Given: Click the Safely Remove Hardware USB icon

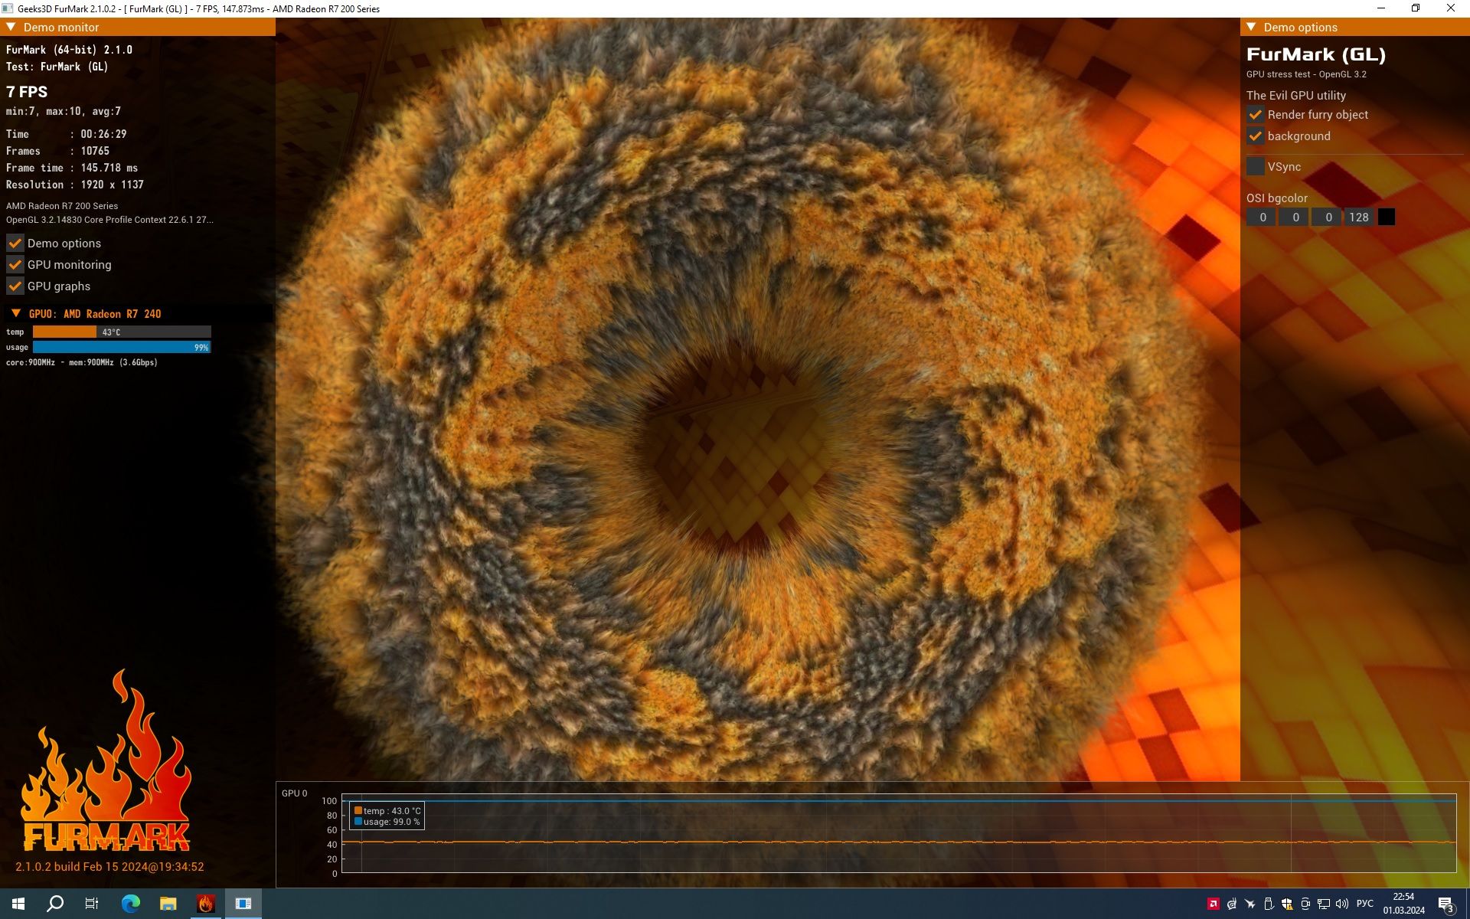Looking at the screenshot, I should 1269,904.
